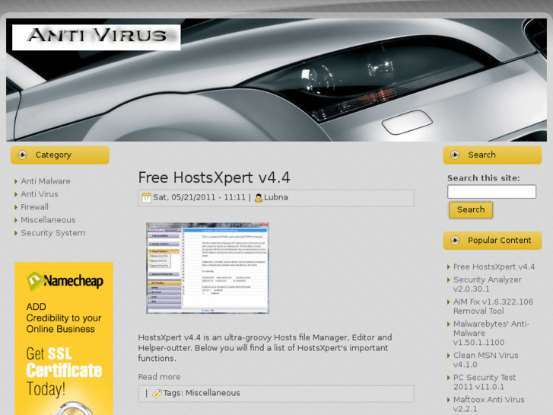The image size is (553, 415).
Task: Click the round arrow icon beside Category
Action: [x=22, y=155]
